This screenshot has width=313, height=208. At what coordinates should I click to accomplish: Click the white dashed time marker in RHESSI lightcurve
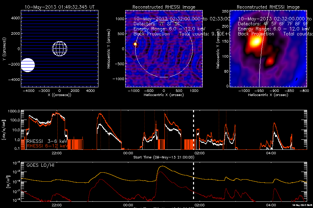193,129
